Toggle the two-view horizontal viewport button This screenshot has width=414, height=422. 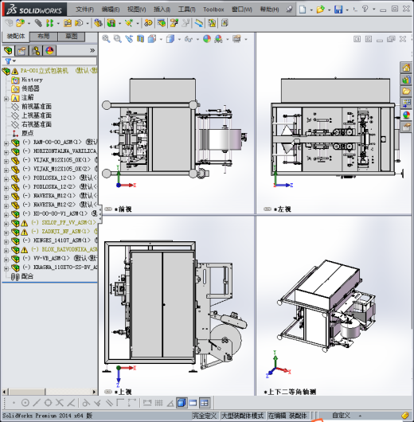click(193, 403)
